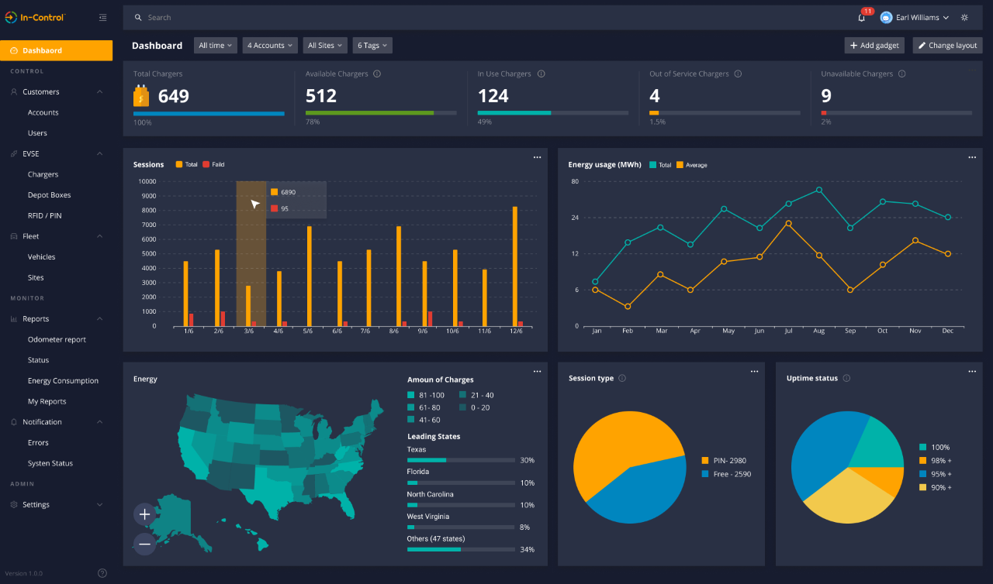Image resolution: width=993 pixels, height=584 pixels.
Task: Open the Energy usage gadget options menu
Action: [972, 157]
